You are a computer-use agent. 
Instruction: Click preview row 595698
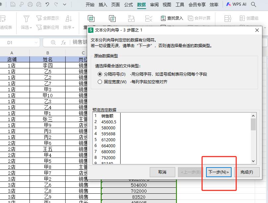[x=108, y=134]
